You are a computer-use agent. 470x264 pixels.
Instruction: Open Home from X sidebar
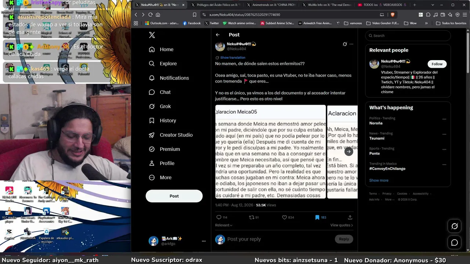(161, 49)
